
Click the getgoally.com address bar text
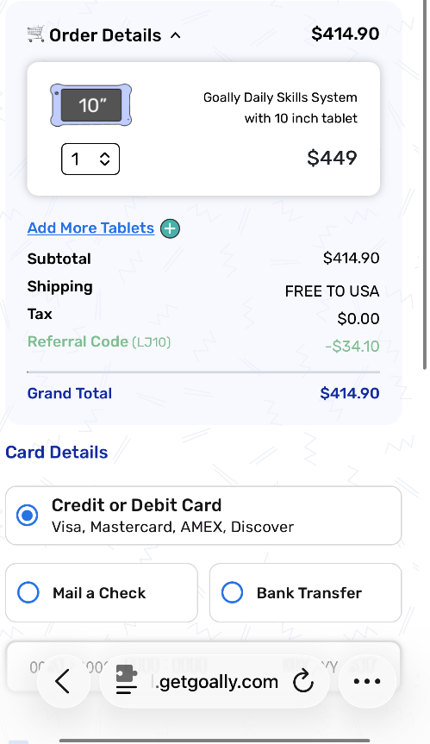(215, 682)
